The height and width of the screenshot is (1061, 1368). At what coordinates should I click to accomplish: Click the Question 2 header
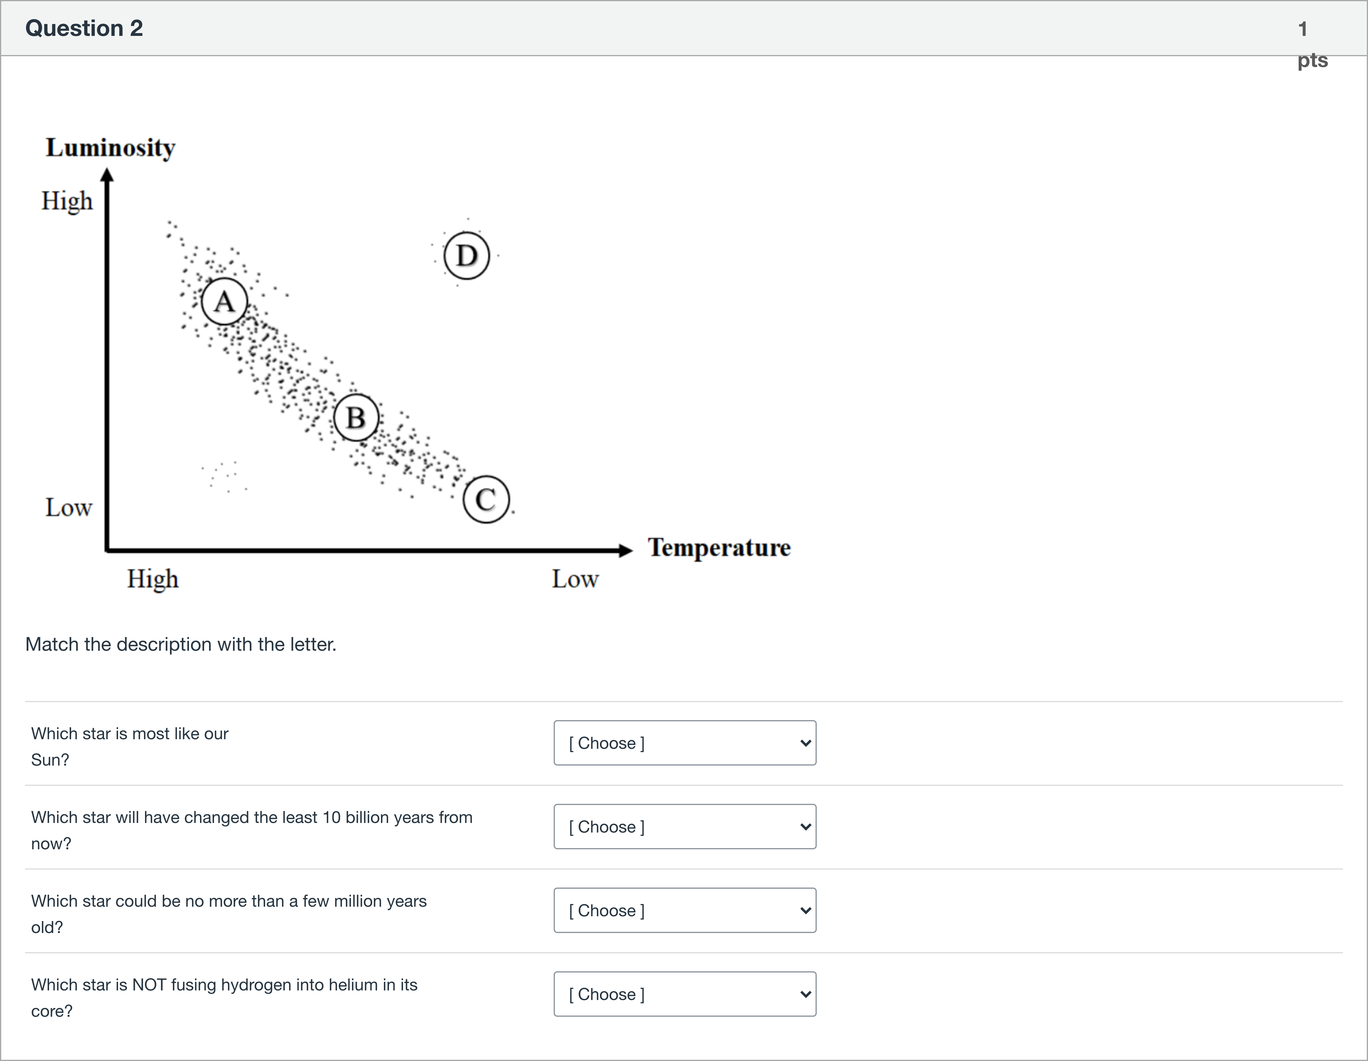coord(84,28)
